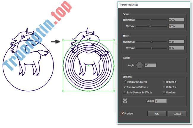Click the unicorn inside the concentric circles
This screenshot has width=193, height=128.
pos(88,52)
